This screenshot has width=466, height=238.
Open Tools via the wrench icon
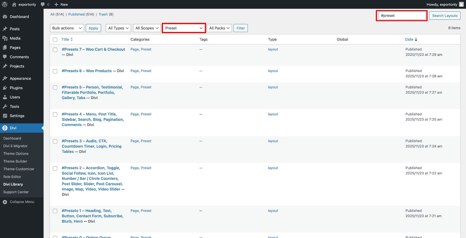click(x=5, y=107)
